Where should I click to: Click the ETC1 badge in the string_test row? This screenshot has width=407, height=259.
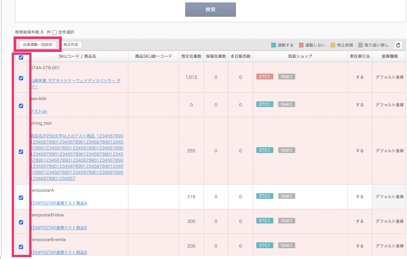(265, 150)
